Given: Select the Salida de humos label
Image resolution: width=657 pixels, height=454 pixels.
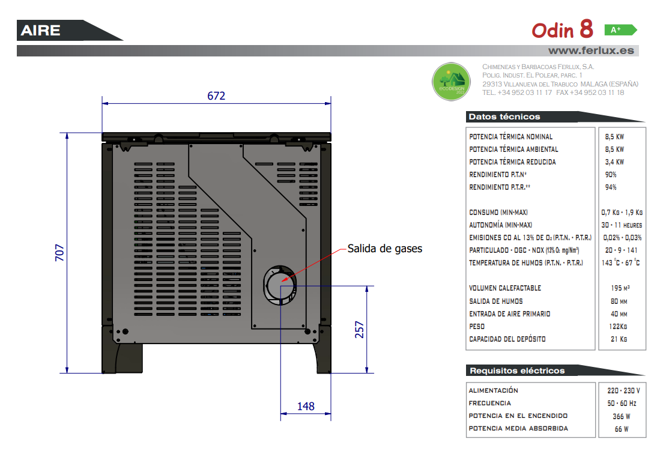Looking at the screenshot, I should [495, 301].
